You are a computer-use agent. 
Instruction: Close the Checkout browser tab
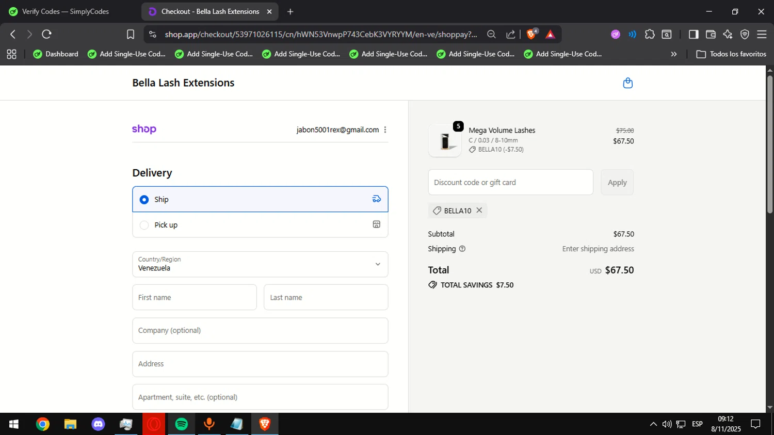point(269,11)
